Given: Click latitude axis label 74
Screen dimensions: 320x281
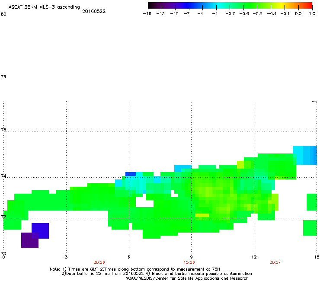Looking at the screenshot, I should tap(3, 176).
